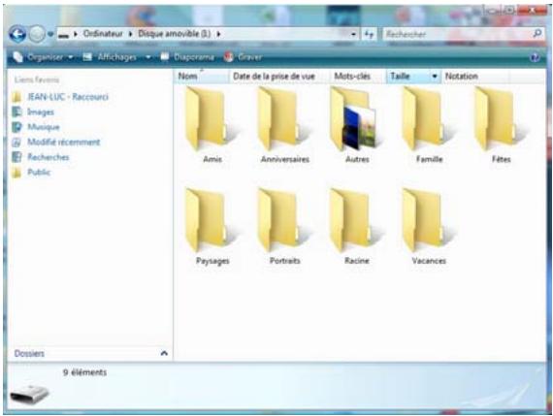Click the Graver burn disc icon

tap(229, 57)
